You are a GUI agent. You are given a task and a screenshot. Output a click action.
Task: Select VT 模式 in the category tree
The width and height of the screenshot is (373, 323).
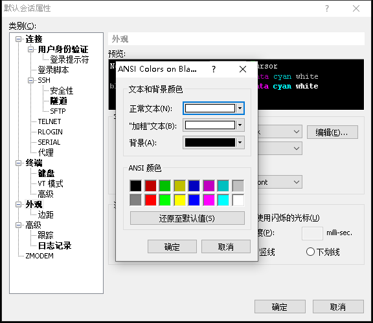(51, 183)
